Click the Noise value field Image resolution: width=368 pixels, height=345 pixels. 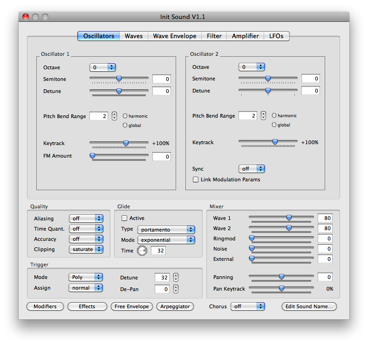[x=325, y=249]
